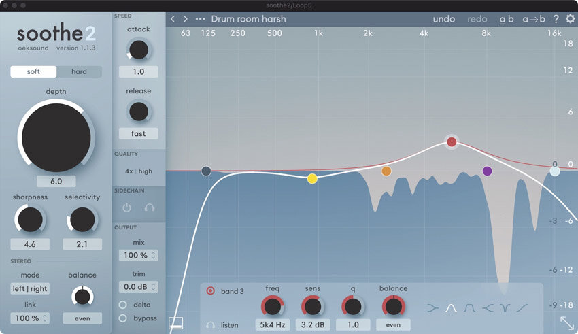The width and height of the screenshot is (578, 334).
Task: Click the band sens 3.2 dB field
Action: pos(313,324)
